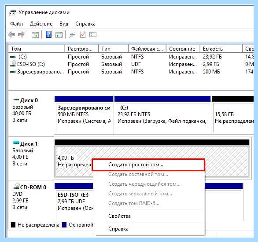Click the black Не распределена legend swatch

tap(13, 225)
